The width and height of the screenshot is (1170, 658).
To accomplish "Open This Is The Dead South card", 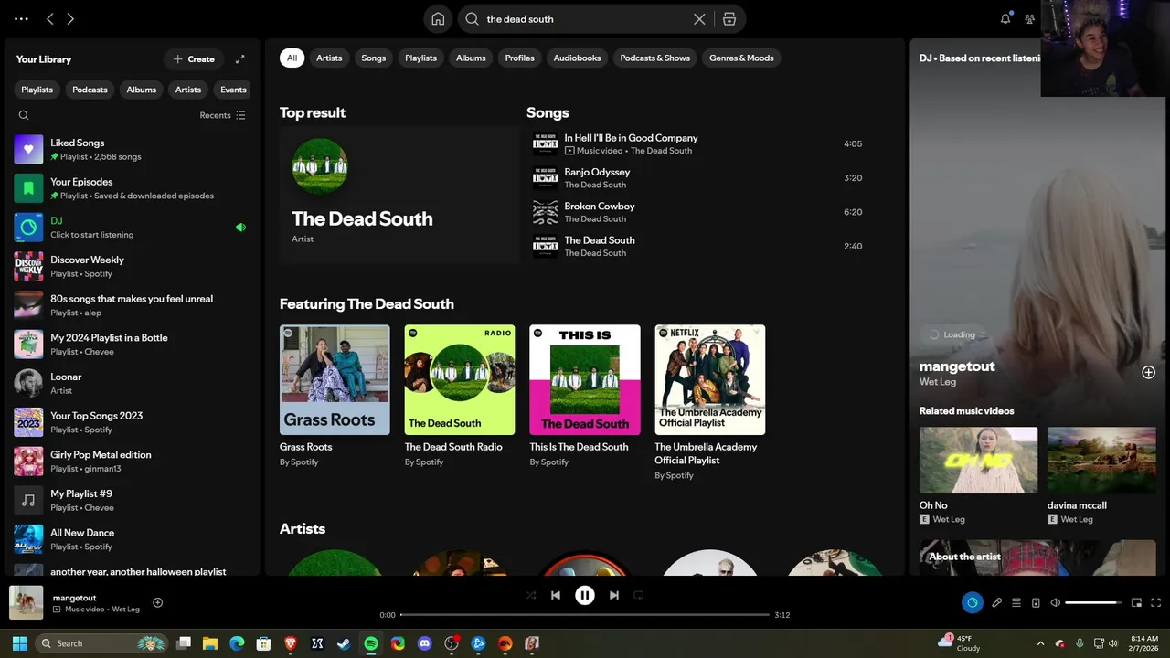I will pyautogui.click(x=585, y=397).
